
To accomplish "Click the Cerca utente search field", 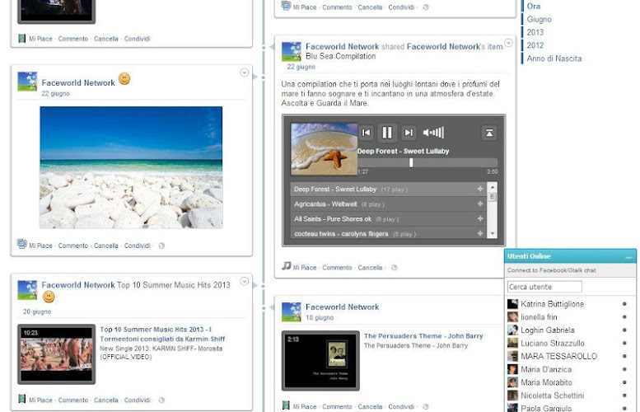I will click(544, 287).
